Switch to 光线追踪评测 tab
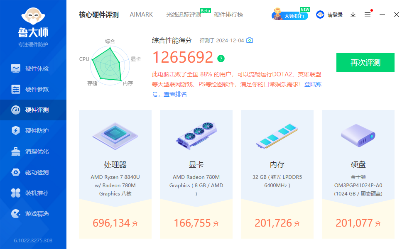407x249 pixels. (183, 15)
